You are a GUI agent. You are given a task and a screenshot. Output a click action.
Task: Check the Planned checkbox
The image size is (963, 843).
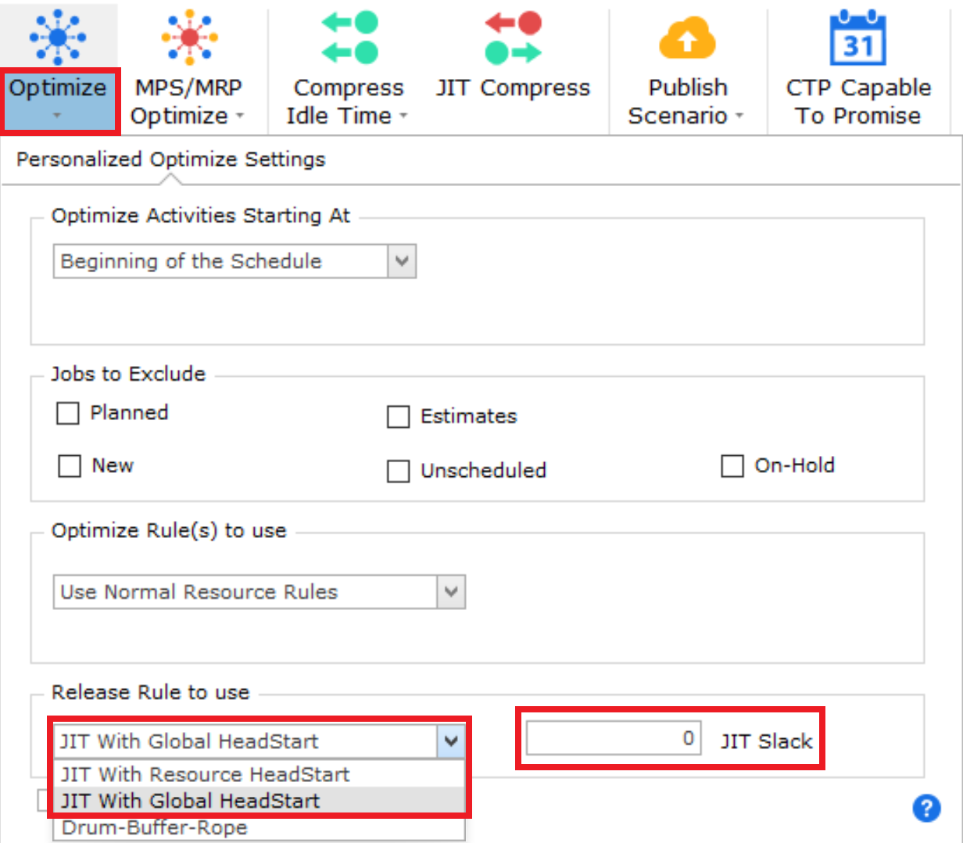[x=68, y=413]
